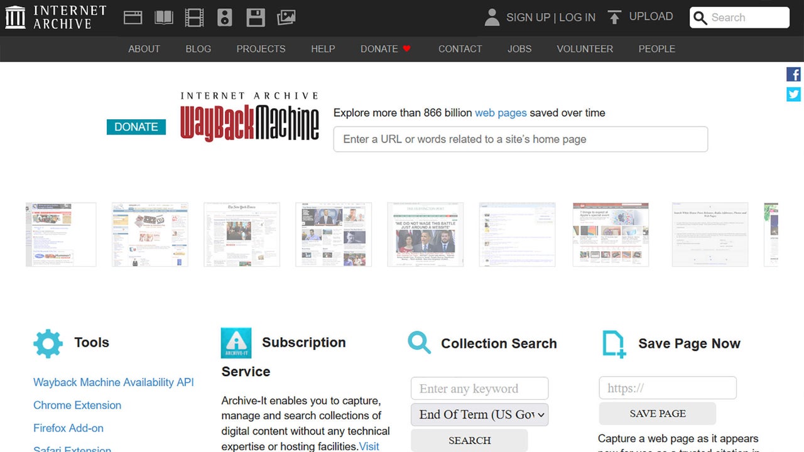The image size is (804, 452).
Task: Open the Tools gear icon
Action: pyautogui.click(x=48, y=343)
